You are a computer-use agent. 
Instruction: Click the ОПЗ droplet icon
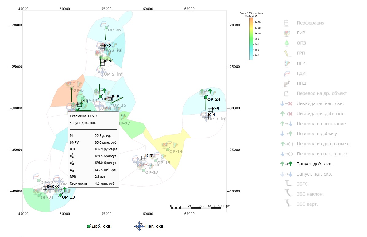point(287,43)
